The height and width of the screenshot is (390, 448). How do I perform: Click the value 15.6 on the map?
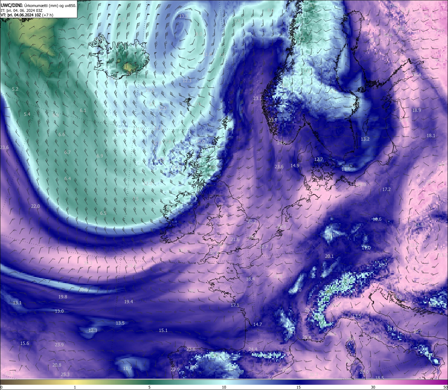(x=24, y=343)
